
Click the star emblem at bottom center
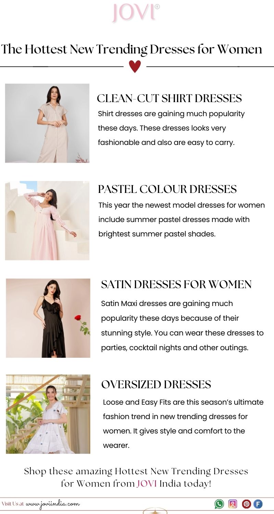point(155,512)
